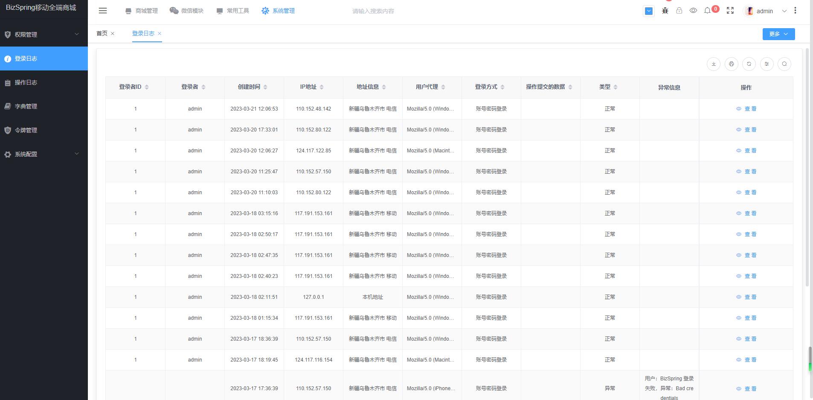Click the table search magnifier icon
Image resolution: width=813 pixels, height=400 pixels.
tap(784, 64)
